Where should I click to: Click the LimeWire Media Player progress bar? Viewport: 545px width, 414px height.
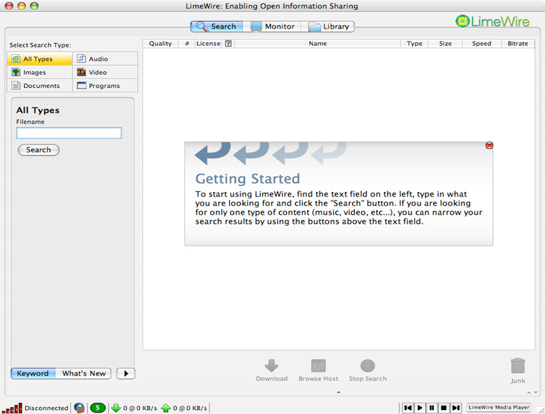click(x=499, y=407)
